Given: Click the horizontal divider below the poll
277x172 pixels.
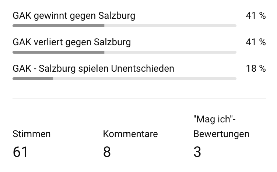Looking at the screenshot, I should coord(139,98).
